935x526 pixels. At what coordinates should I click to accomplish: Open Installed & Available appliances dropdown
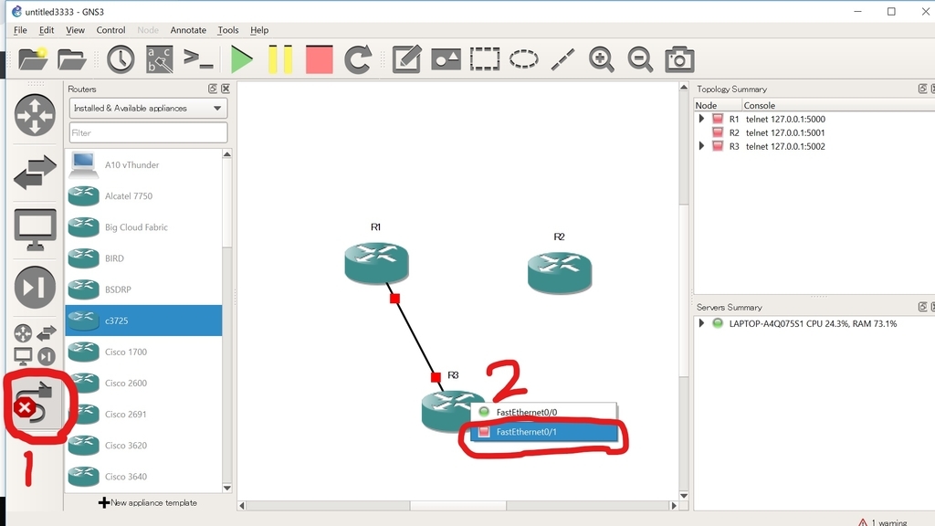click(148, 108)
